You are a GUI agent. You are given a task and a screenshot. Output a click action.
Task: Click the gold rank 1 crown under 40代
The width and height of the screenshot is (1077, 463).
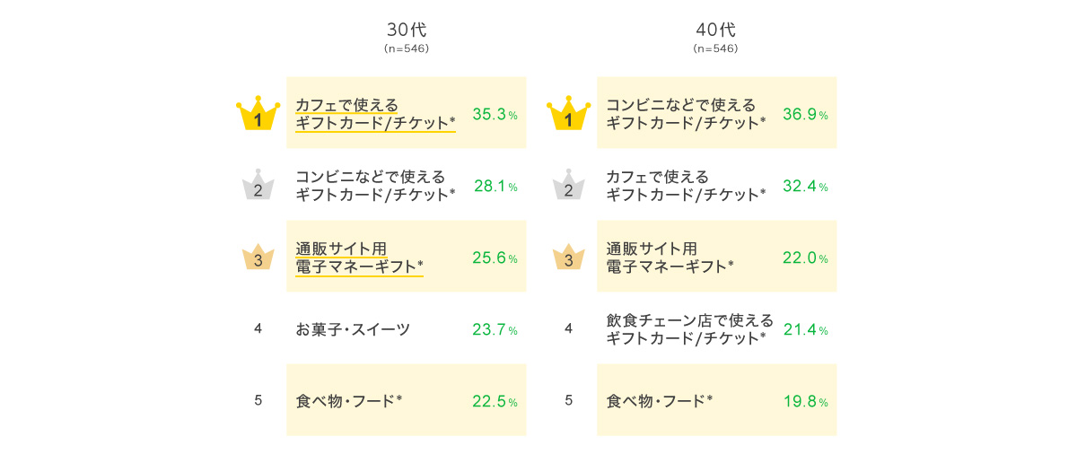coord(568,116)
